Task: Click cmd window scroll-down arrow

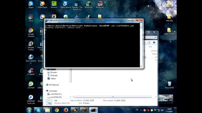Action: tap(141, 66)
